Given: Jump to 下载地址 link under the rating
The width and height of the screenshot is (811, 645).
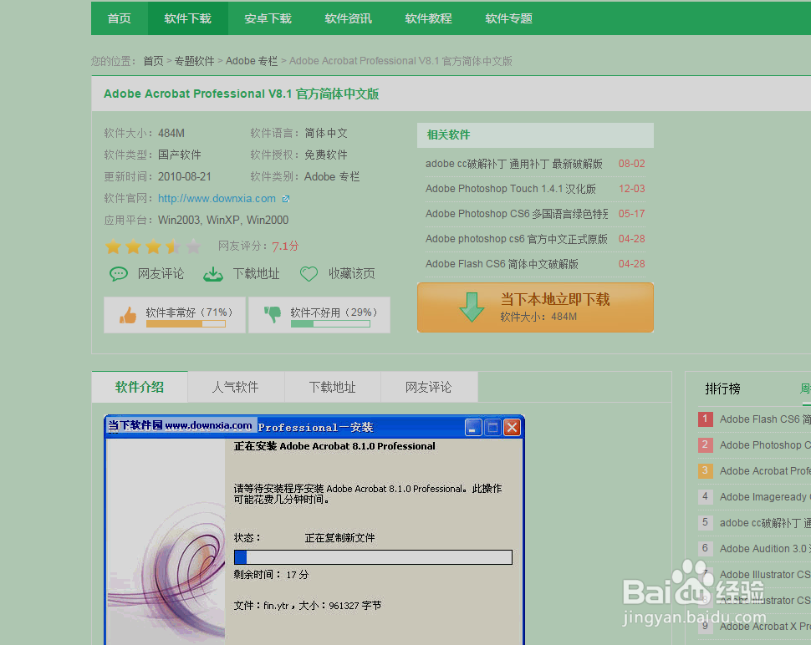Looking at the screenshot, I should click(256, 273).
